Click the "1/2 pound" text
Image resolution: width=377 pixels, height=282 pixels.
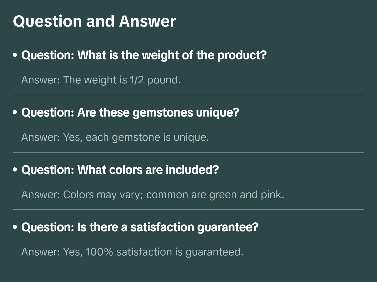tap(155, 80)
